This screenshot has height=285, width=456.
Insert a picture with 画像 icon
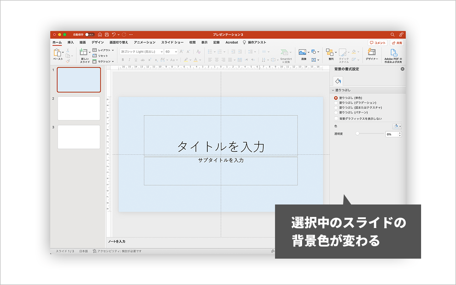click(x=302, y=52)
